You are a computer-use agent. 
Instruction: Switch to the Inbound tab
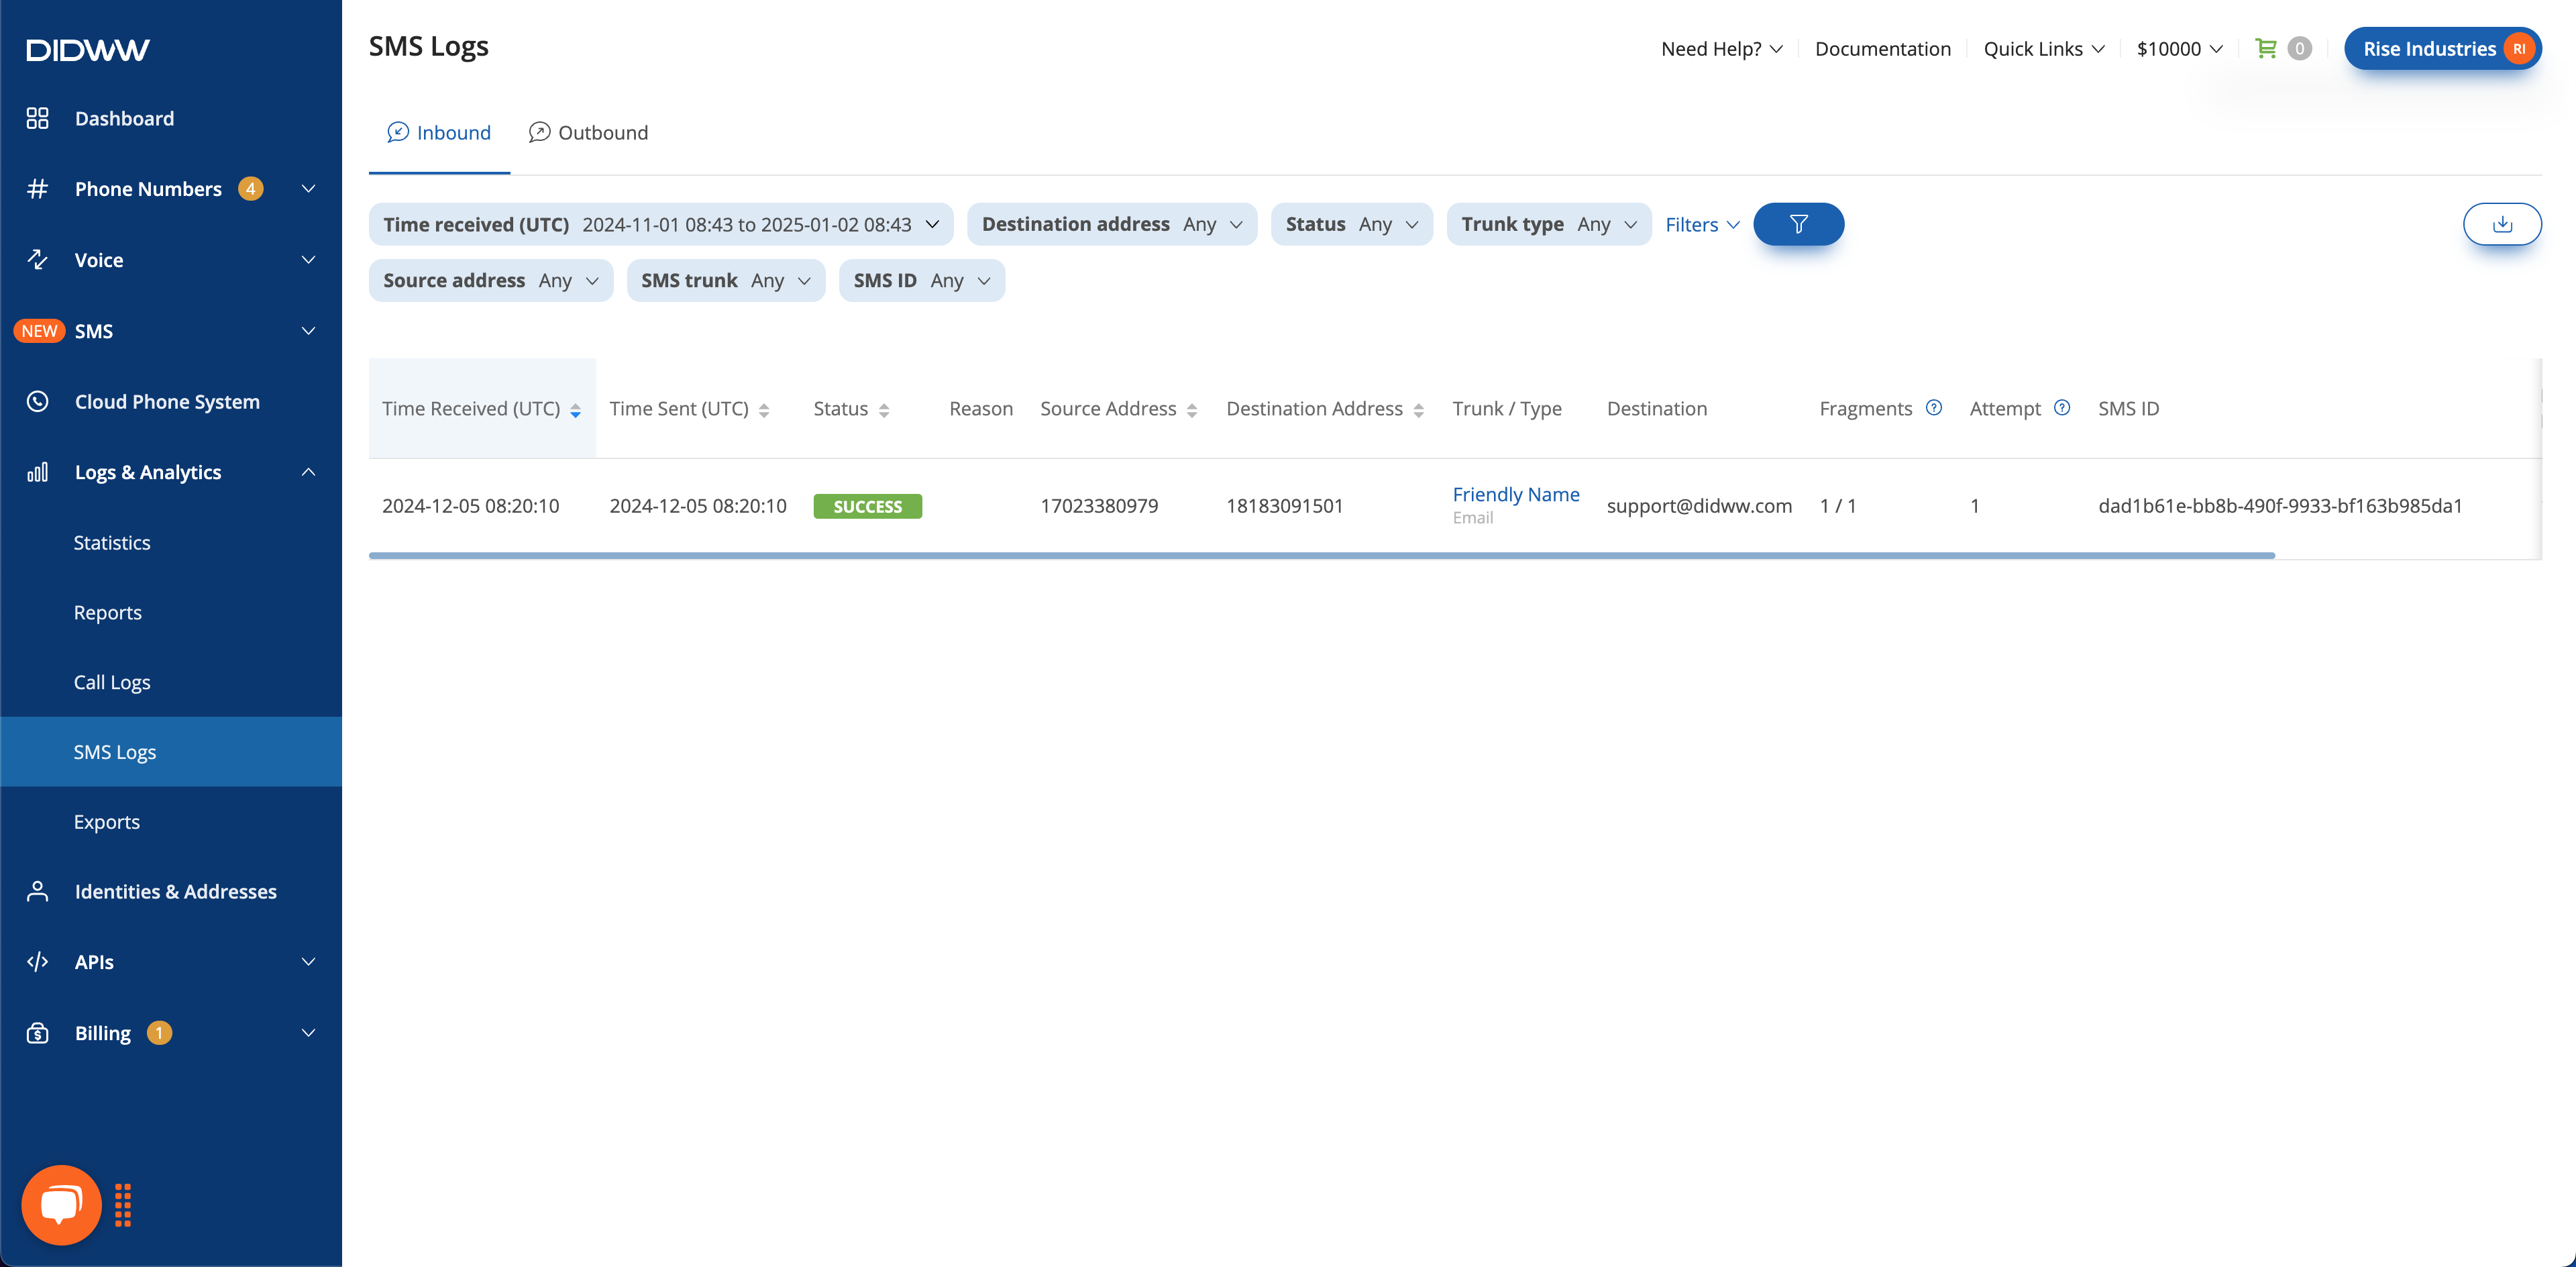[x=439, y=132]
